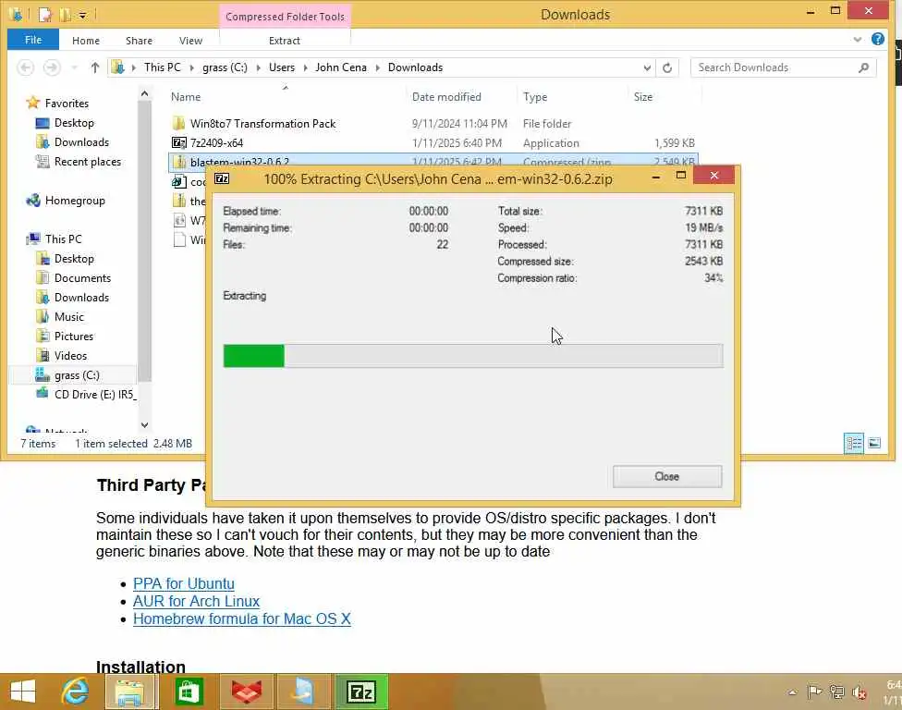Open Documents under This PC
The width and height of the screenshot is (902, 710).
click(x=82, y=278)
